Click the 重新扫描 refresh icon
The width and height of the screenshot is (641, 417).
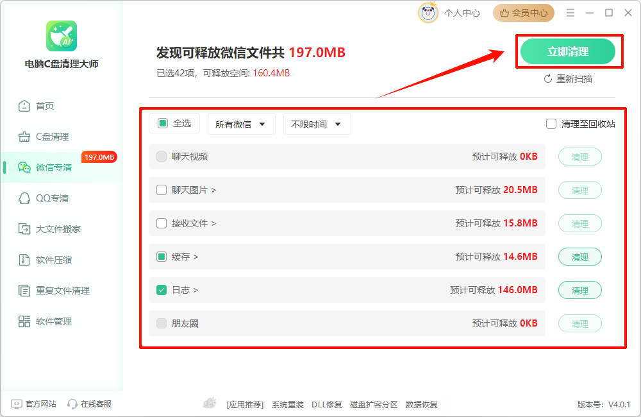pos(548,79)
